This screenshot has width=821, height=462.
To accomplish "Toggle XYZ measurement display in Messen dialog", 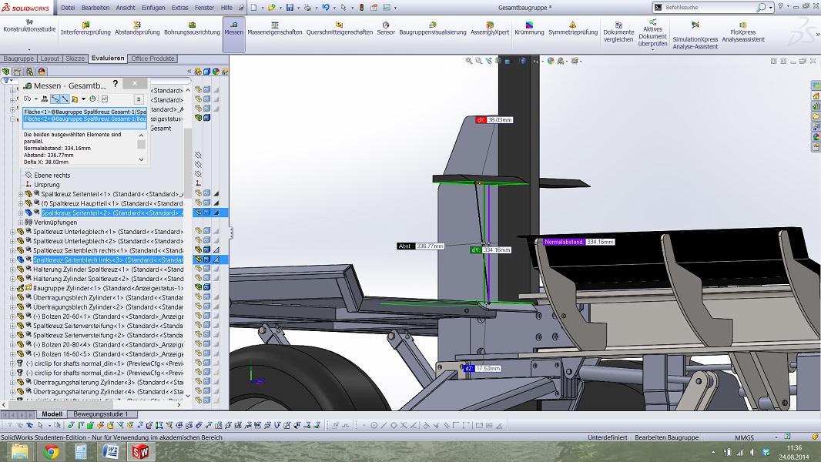I will pyautogui.click(x=55, y=99).
